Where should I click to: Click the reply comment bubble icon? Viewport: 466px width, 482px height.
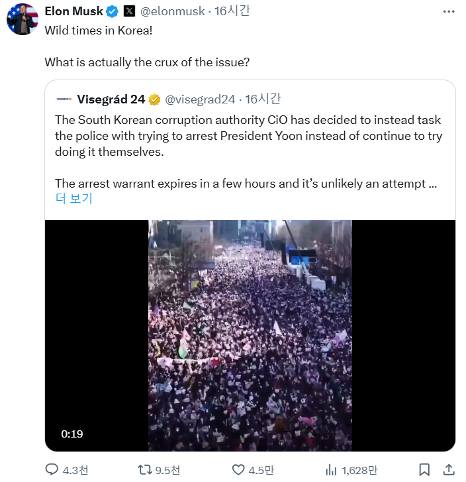[53, 470]
